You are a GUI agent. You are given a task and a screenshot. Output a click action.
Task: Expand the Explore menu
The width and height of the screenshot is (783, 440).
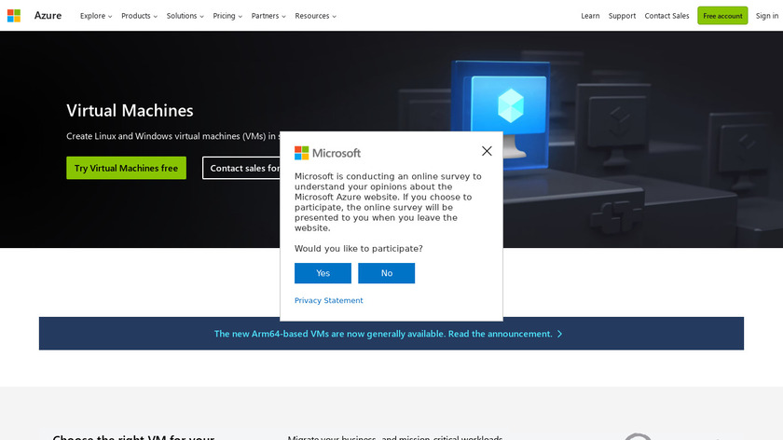point(96,16)
